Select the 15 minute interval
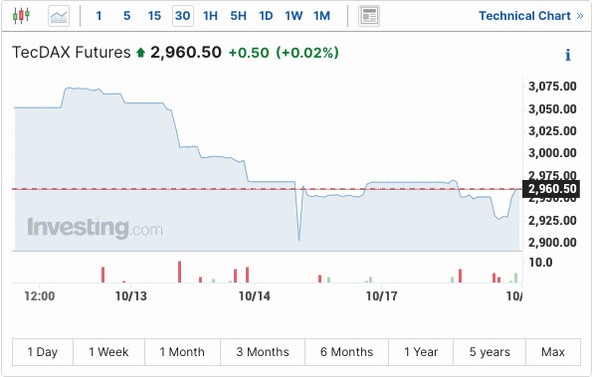This screenshot has width=592, height=377. click(154, 16)
